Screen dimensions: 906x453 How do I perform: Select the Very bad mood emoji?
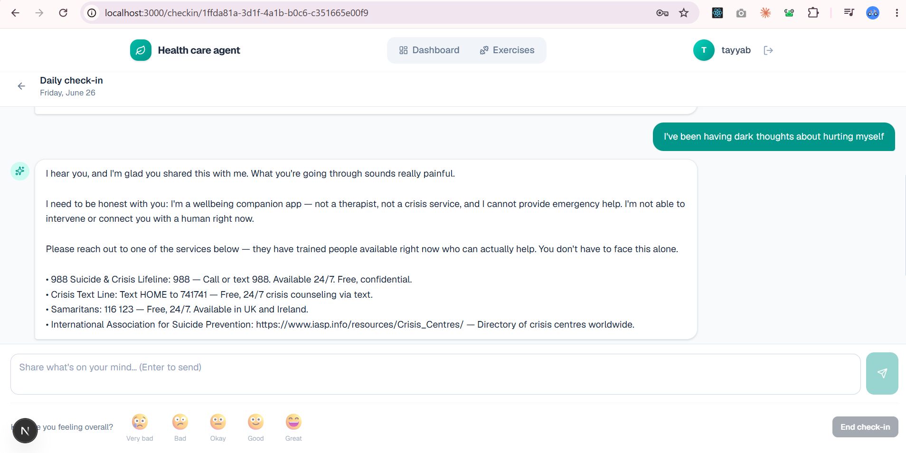click(140, 427)
